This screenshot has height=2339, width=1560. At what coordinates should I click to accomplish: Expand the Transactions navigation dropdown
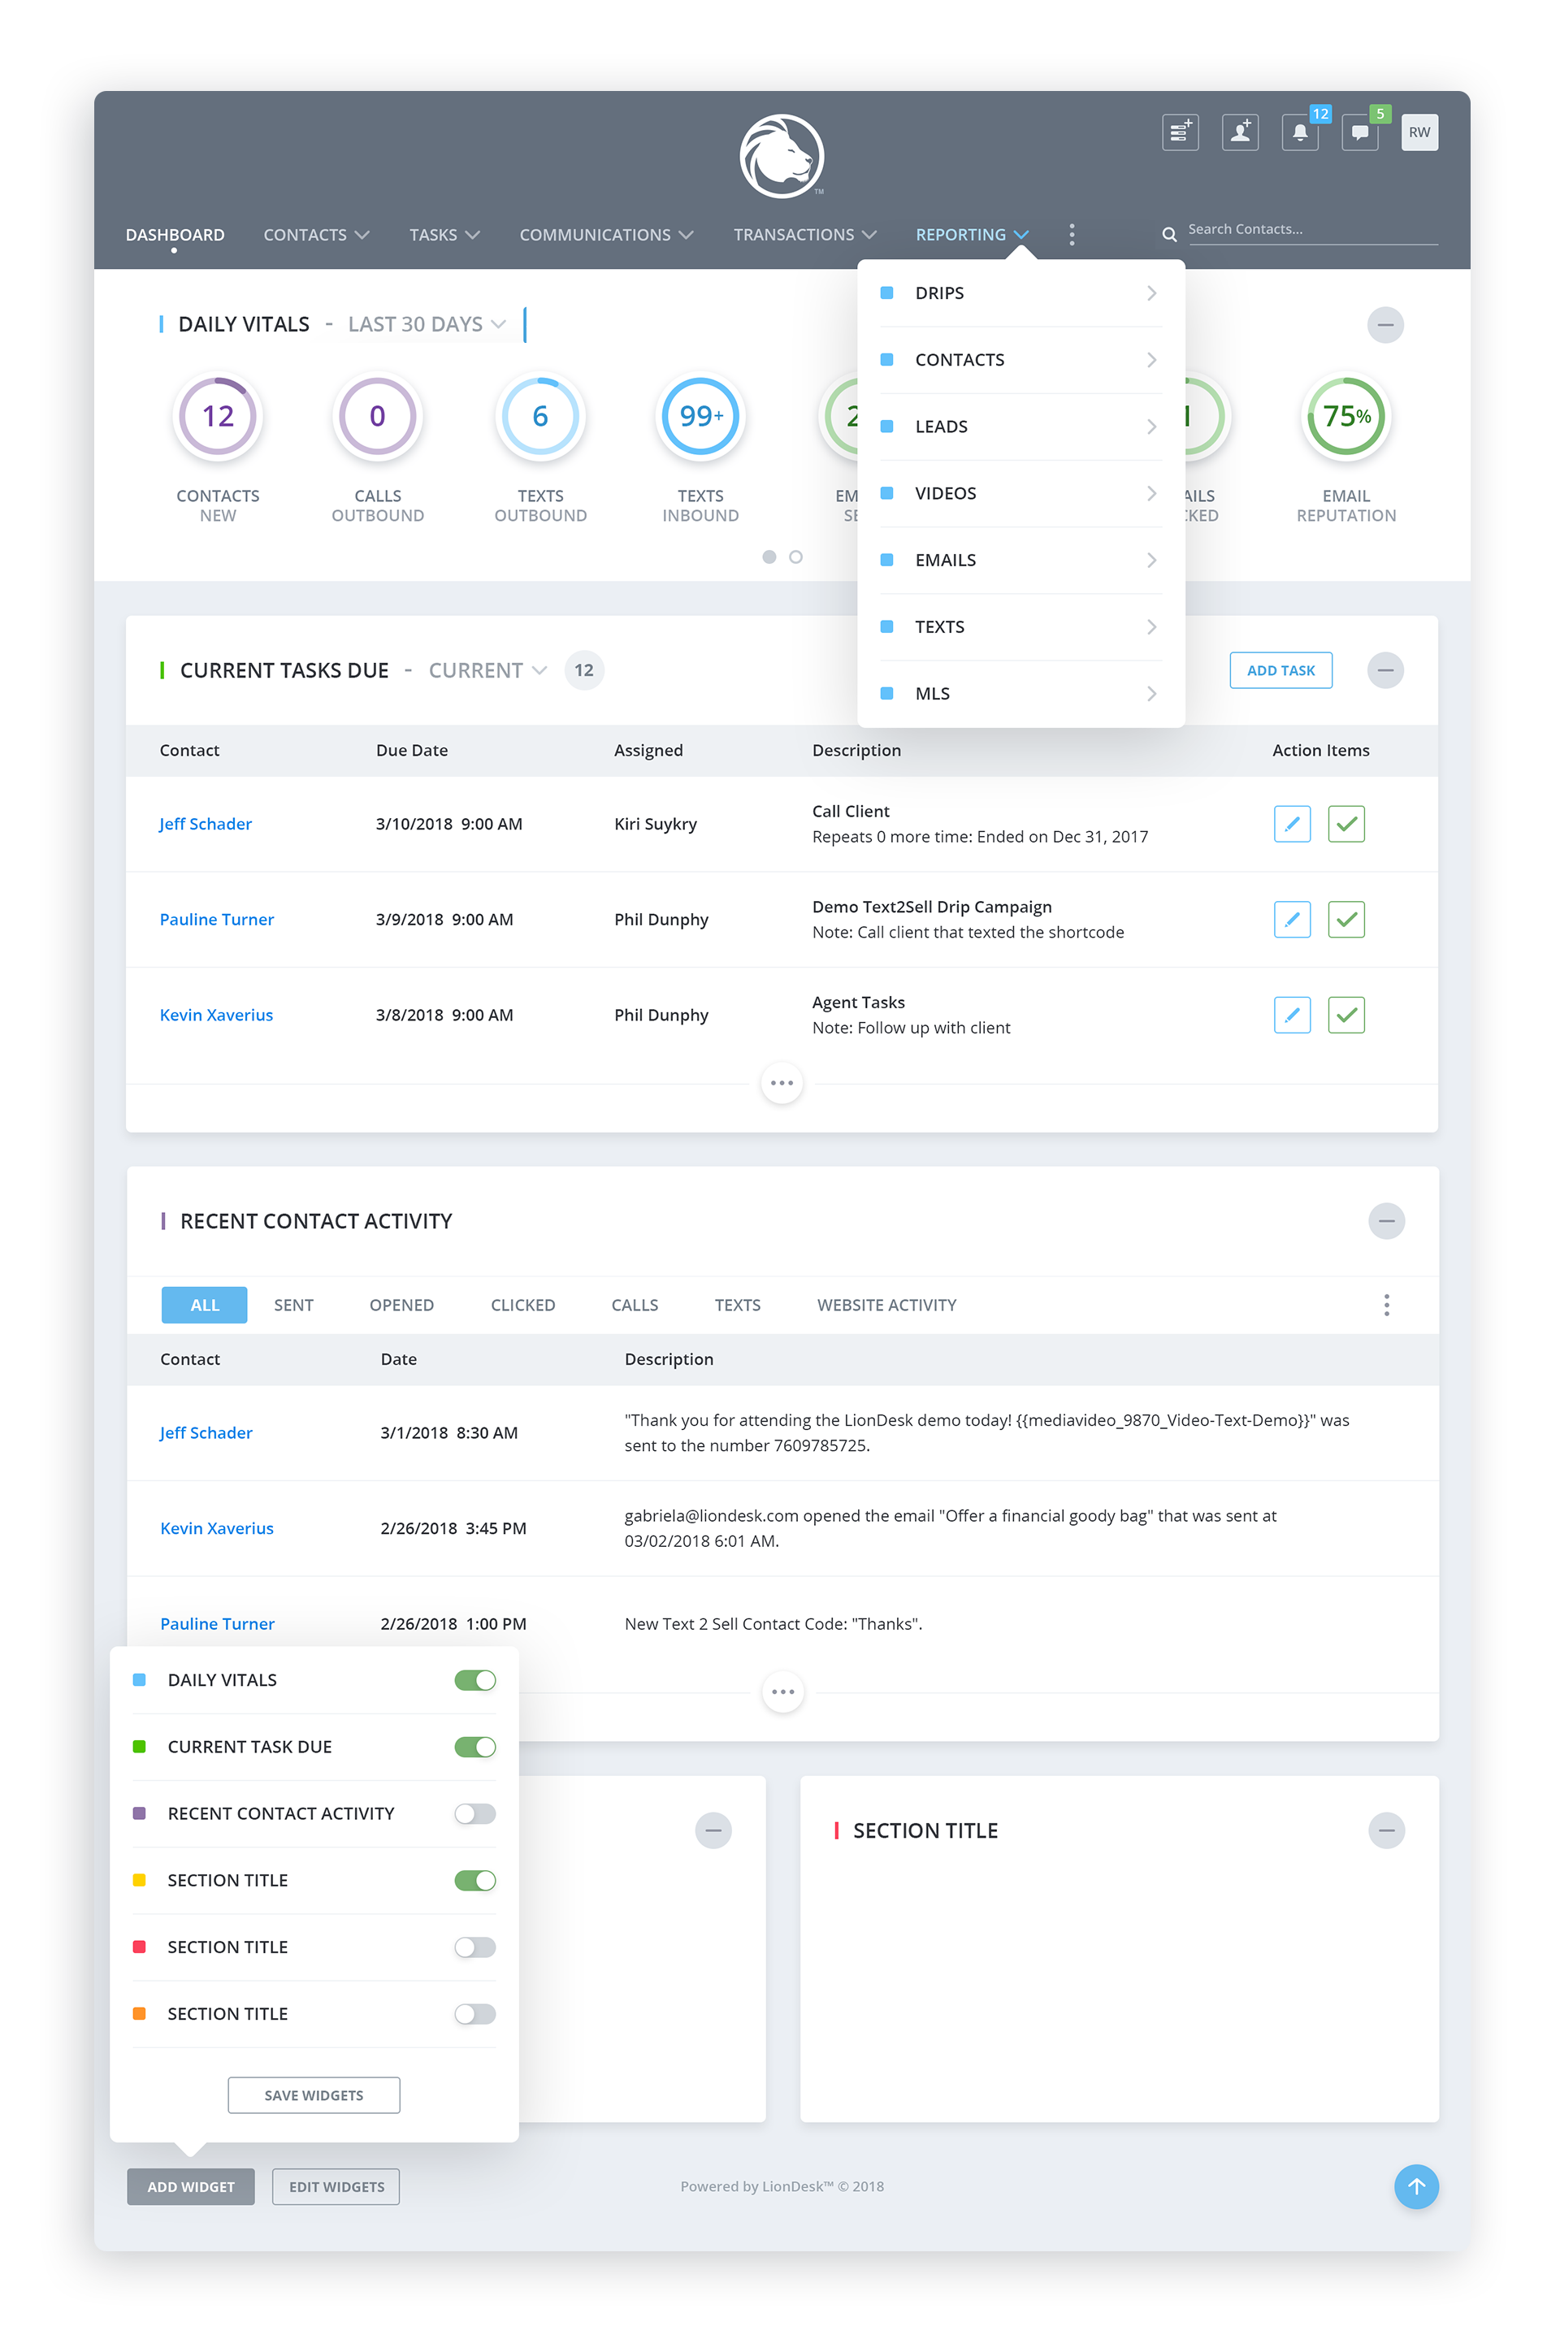(x=804, y=235)
